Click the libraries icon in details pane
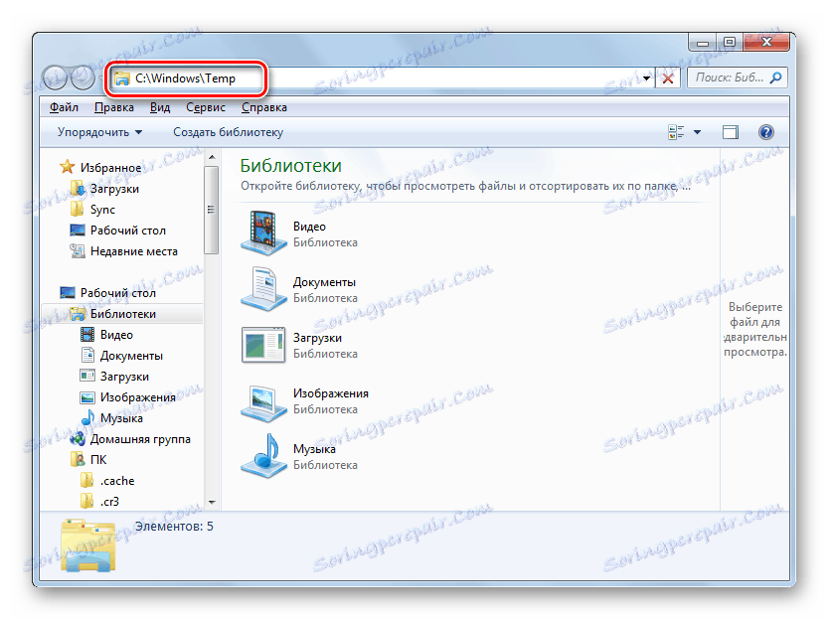Viewport: 829px width, 620px height. [x=87, y=544]
